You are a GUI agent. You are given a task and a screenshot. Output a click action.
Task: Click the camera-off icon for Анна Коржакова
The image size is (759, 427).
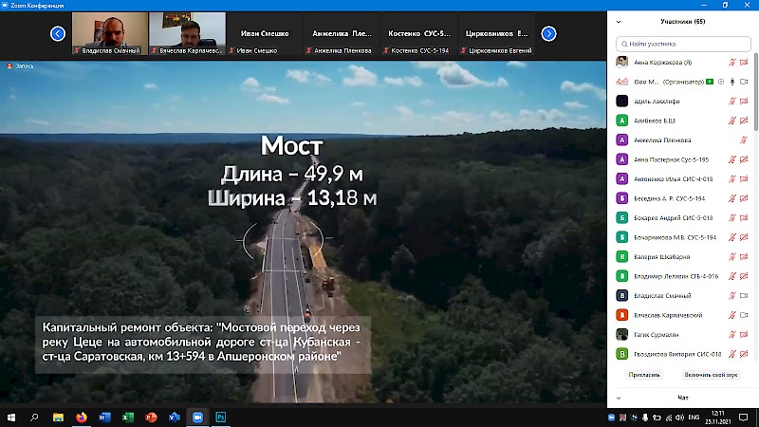click(744, 62)
